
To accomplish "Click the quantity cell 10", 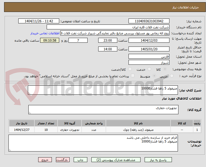I will point(46,130).
